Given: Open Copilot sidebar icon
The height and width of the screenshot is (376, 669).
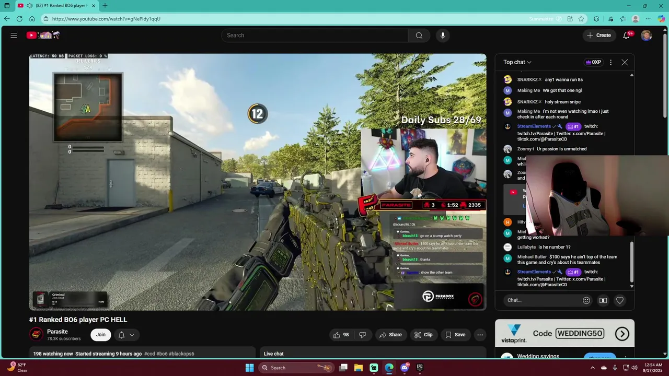Looking at the screenshot, I should [662, 19].
